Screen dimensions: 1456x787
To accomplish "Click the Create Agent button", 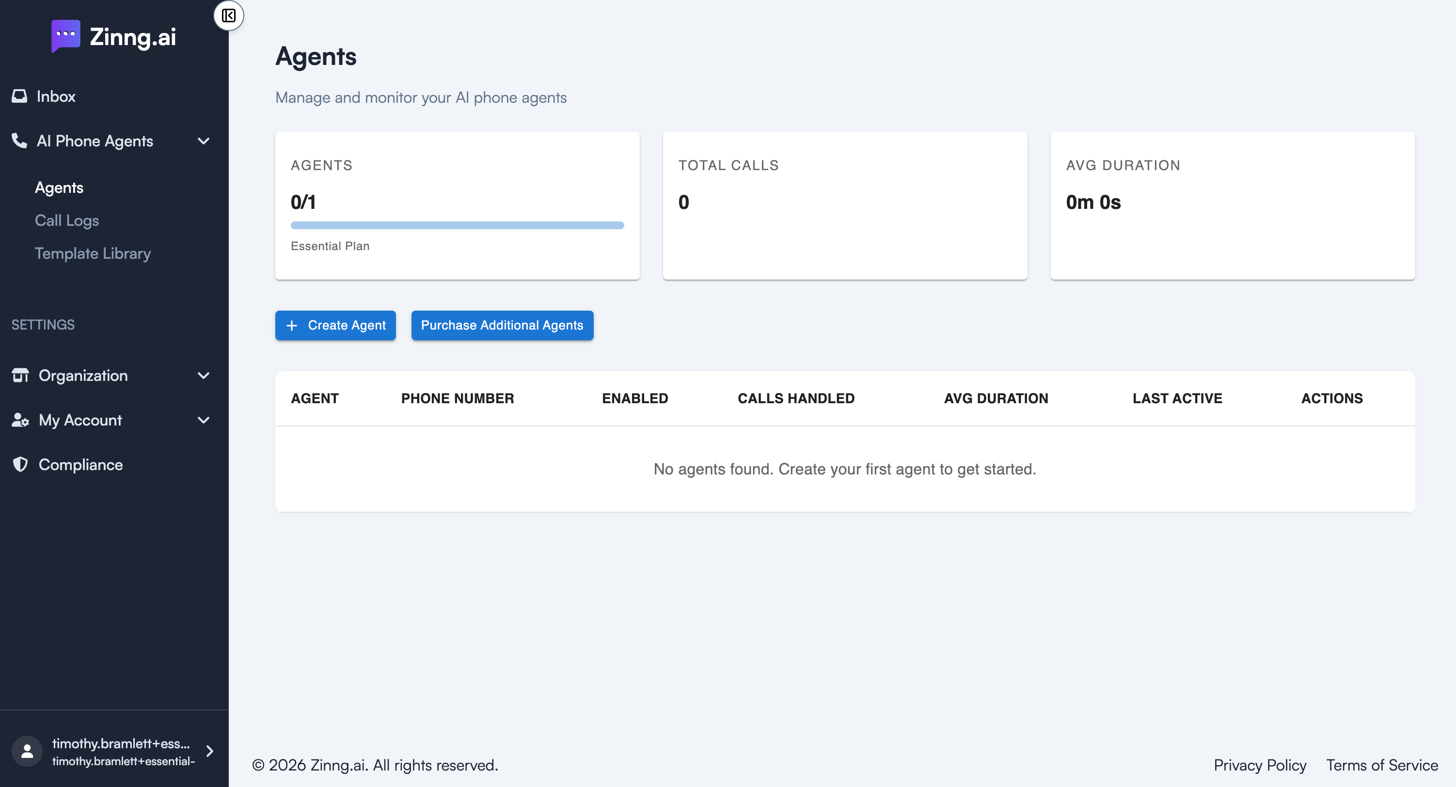I will pyautogui.click(x=335, y=326).
